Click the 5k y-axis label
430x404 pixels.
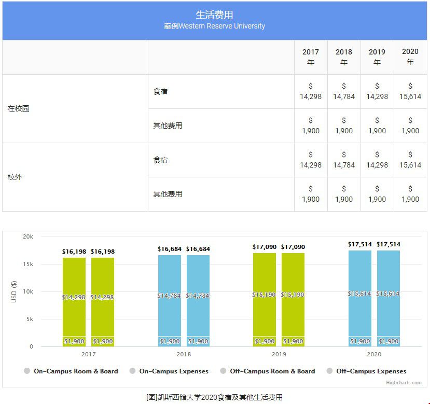pos(30,319)
